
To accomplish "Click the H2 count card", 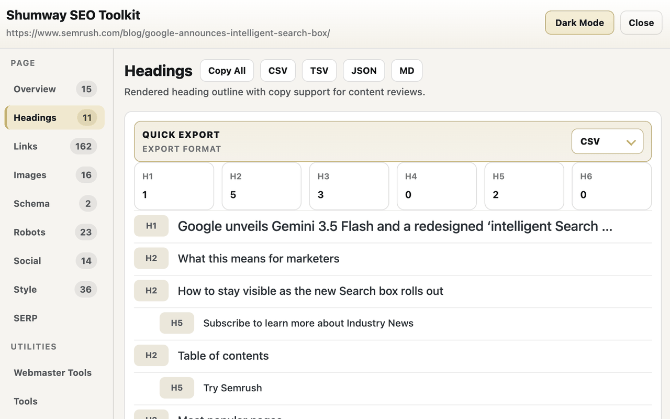I will [x=262, y=186].
